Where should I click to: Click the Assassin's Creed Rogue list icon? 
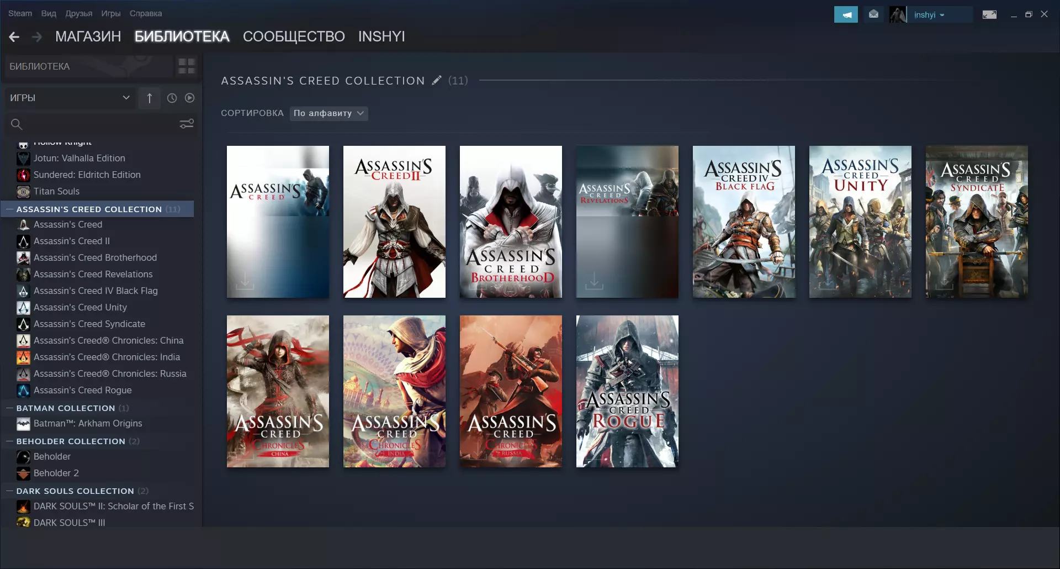(23, 391)
